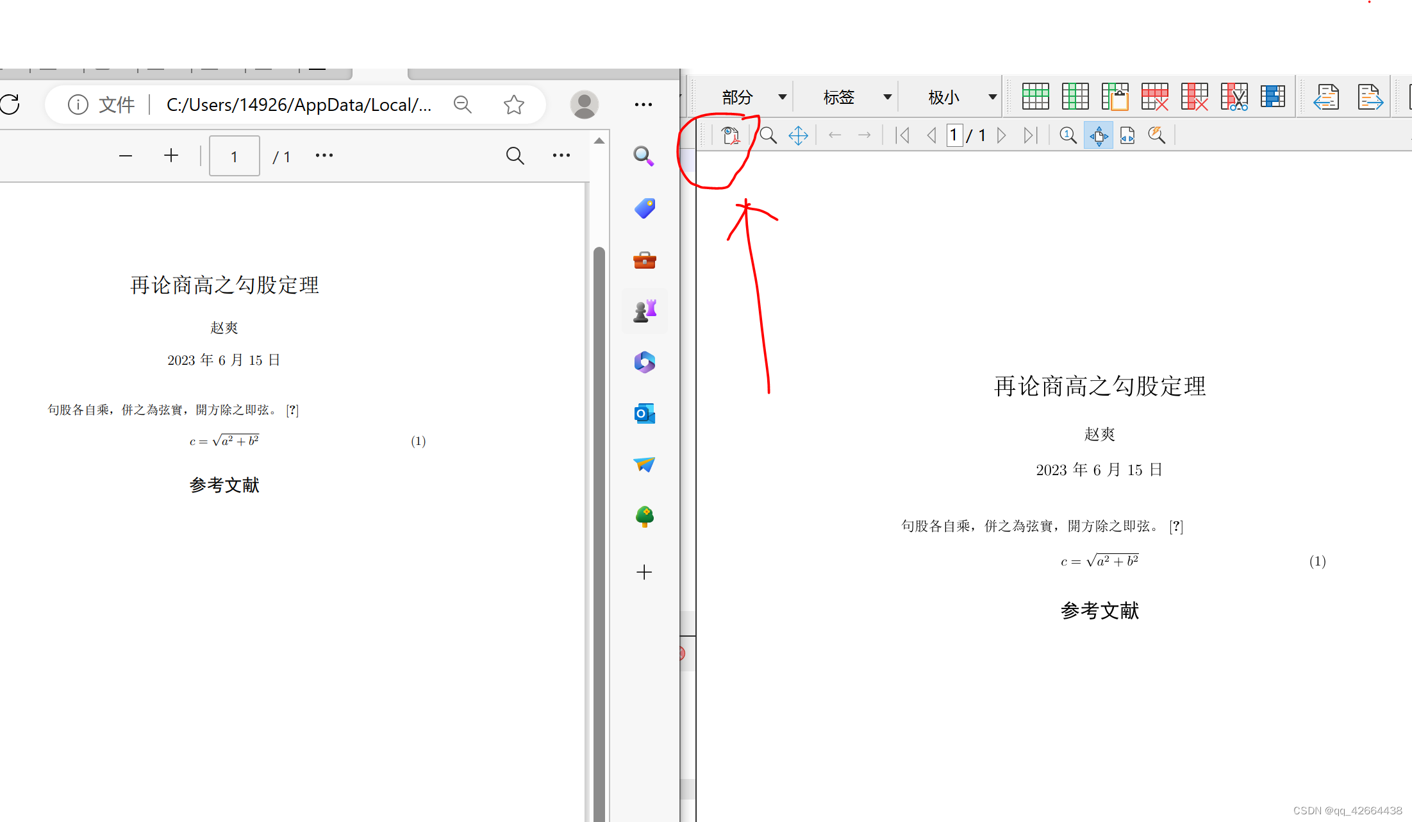Screen dimensions: 1412x822
Task: Open Edge settings three-dot menu
Action: [643, 105]
